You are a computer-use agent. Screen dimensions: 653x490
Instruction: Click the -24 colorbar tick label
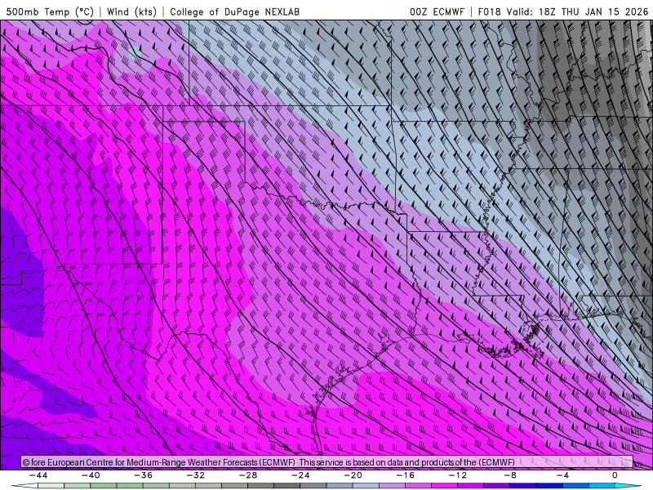pyautogui.click(x=300, y=475)
